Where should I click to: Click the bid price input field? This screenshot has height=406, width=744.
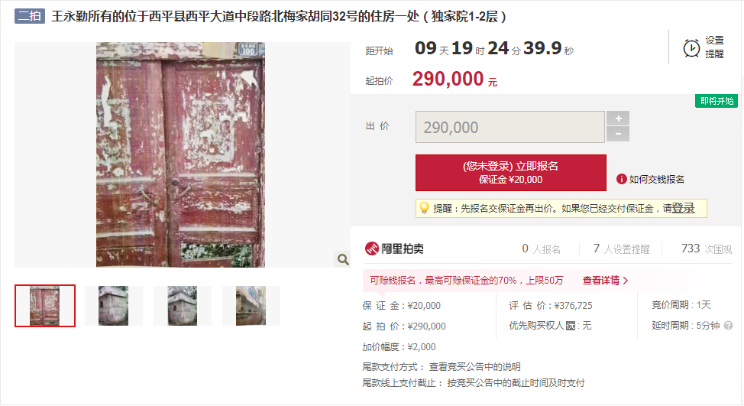tap(510, 127)
